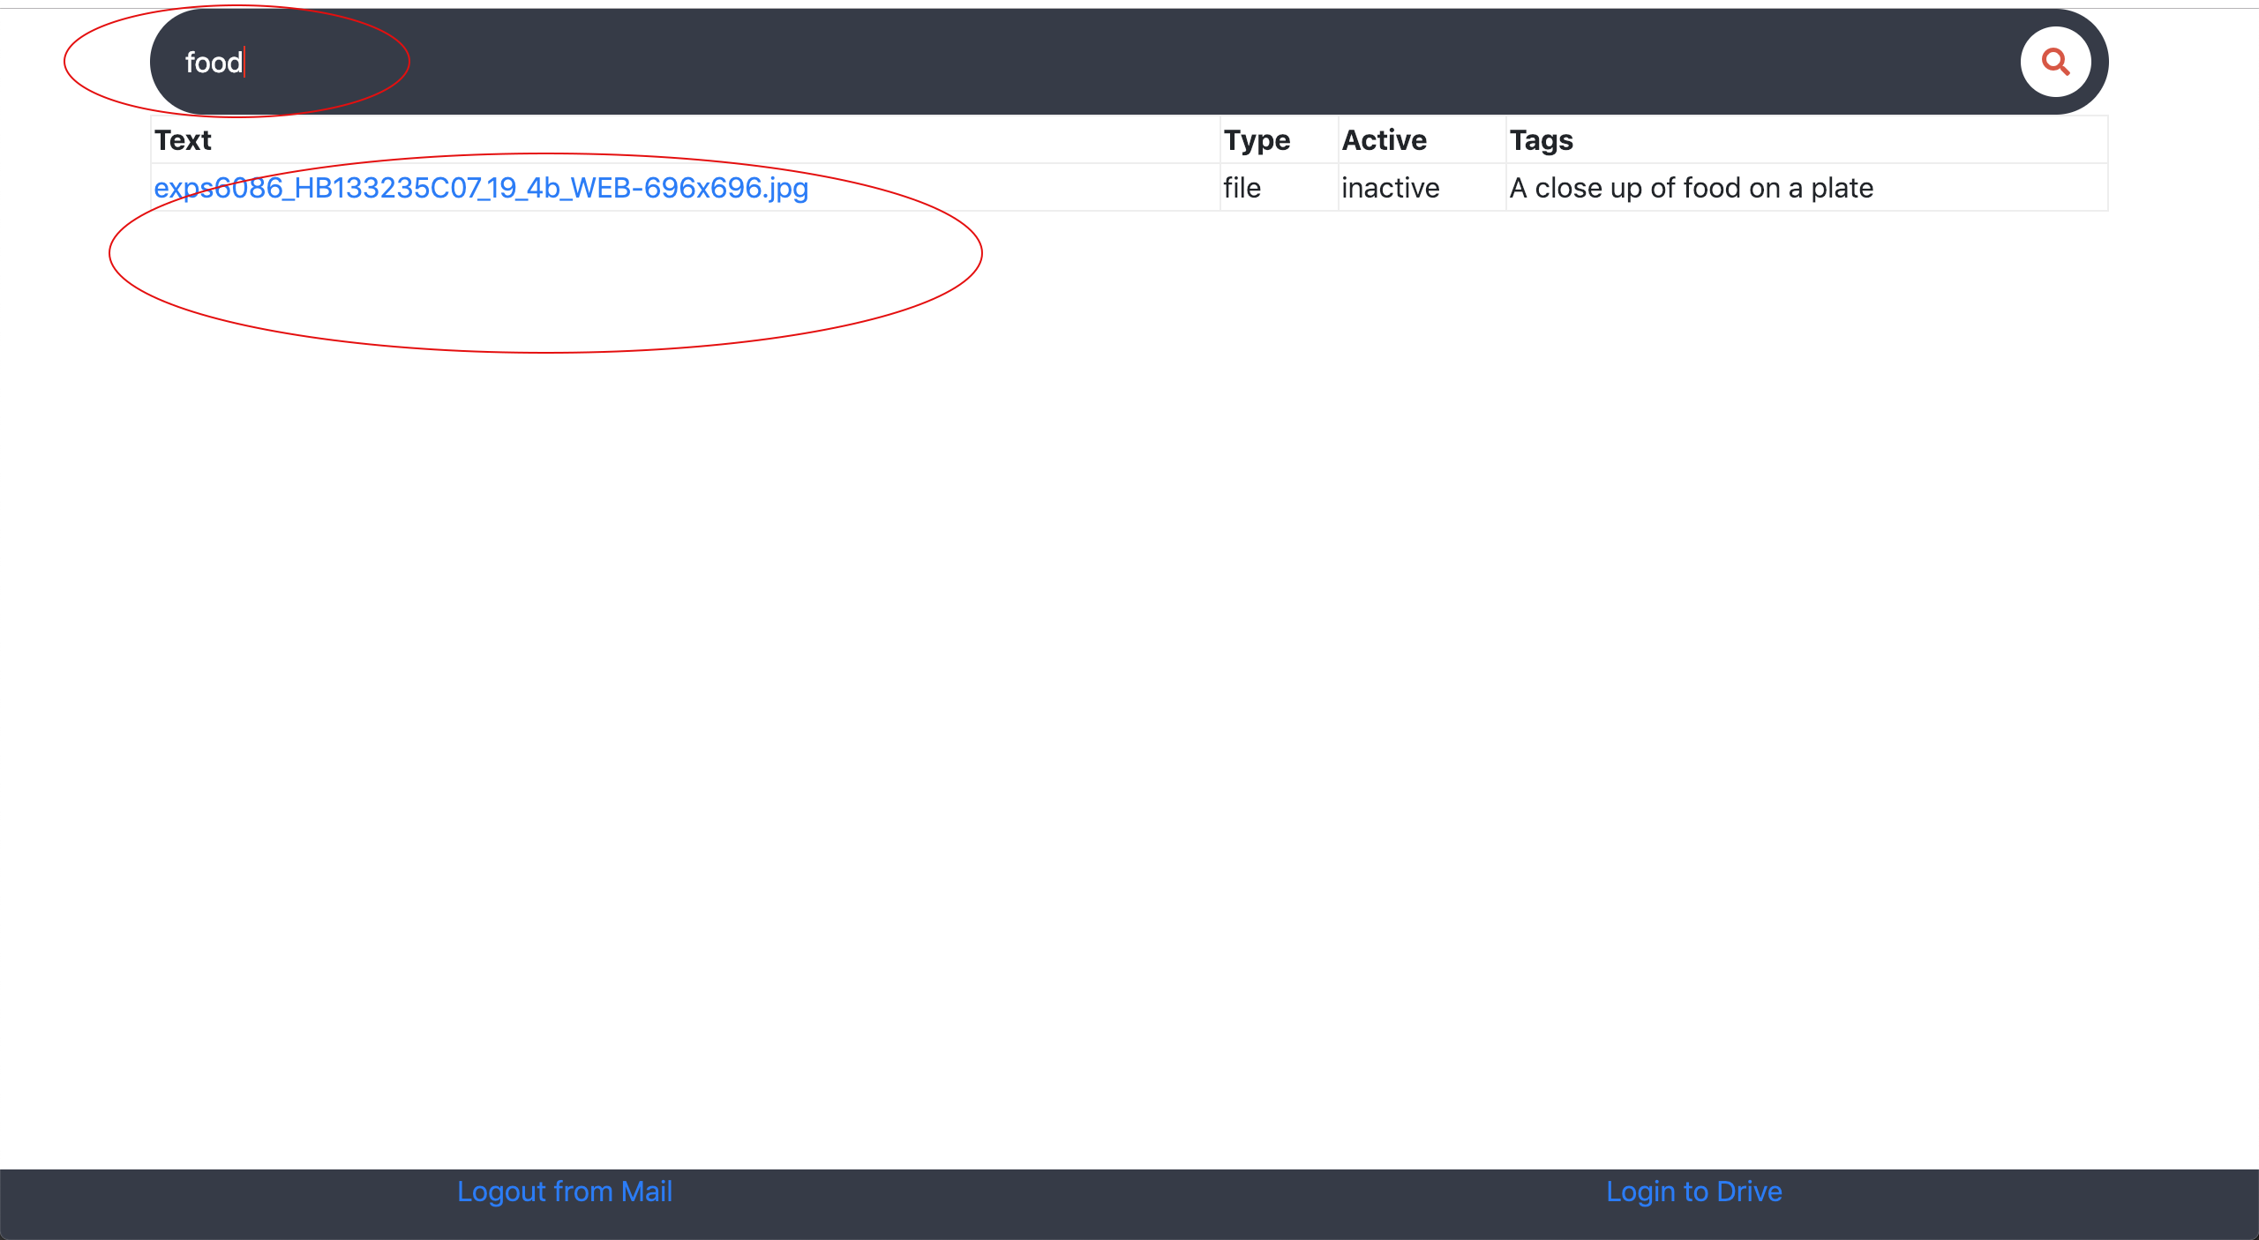This screenshot has height=1240, width=2259.
Task: Click the Active column header
Action: pyautogui.click(x=1384, y=140)
